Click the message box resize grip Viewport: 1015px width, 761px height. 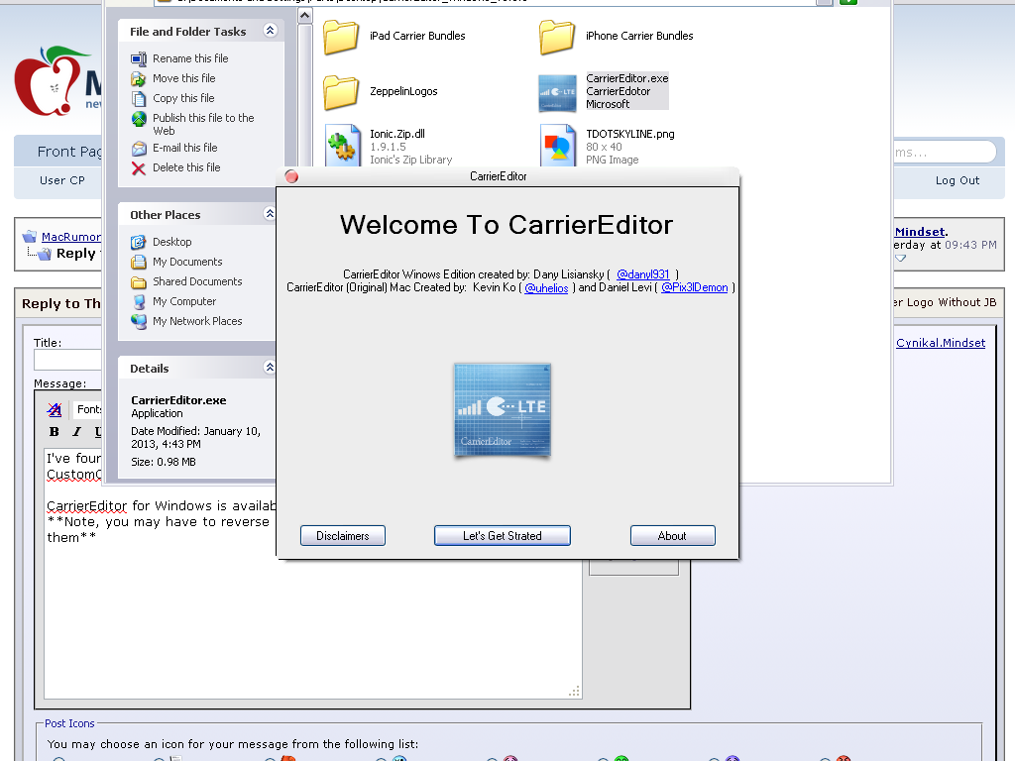(x=574, y=691)
